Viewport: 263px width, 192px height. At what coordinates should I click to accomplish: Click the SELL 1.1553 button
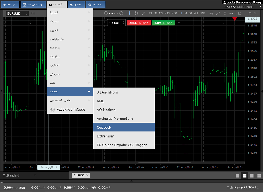pos(139,23)
